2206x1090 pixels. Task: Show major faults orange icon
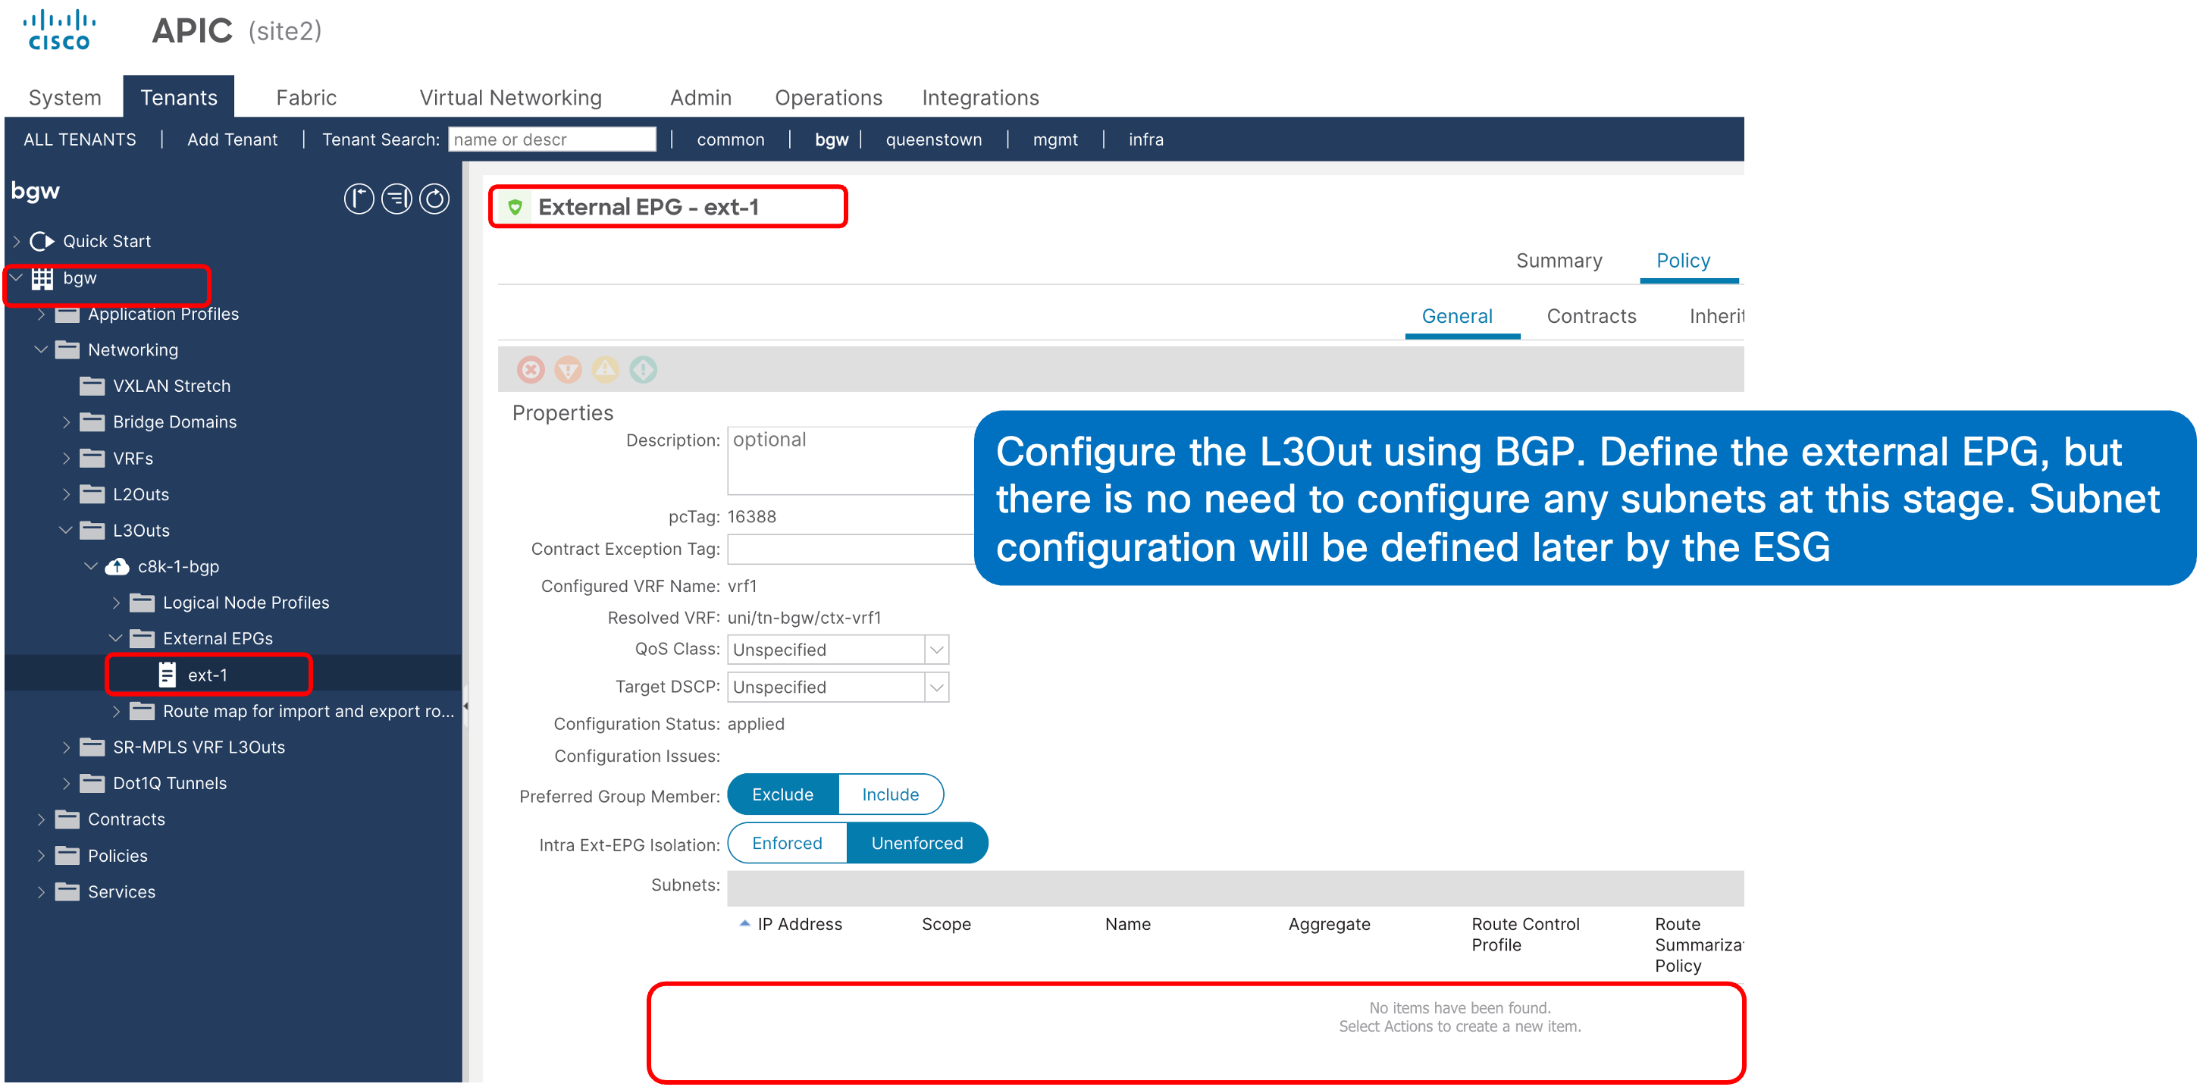point(568,369)
